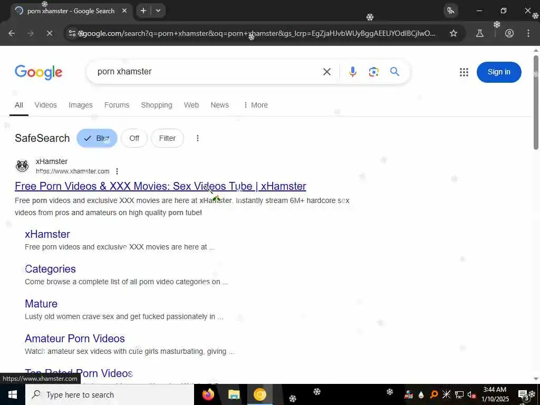Screen dimensions: 540x405
Task: Bookmark this page with the star
Action: 454,33
